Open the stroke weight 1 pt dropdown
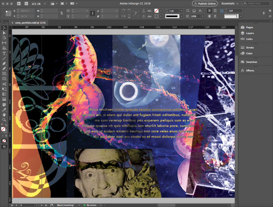This screenshot has height=207, width=273. click(181, 11)
